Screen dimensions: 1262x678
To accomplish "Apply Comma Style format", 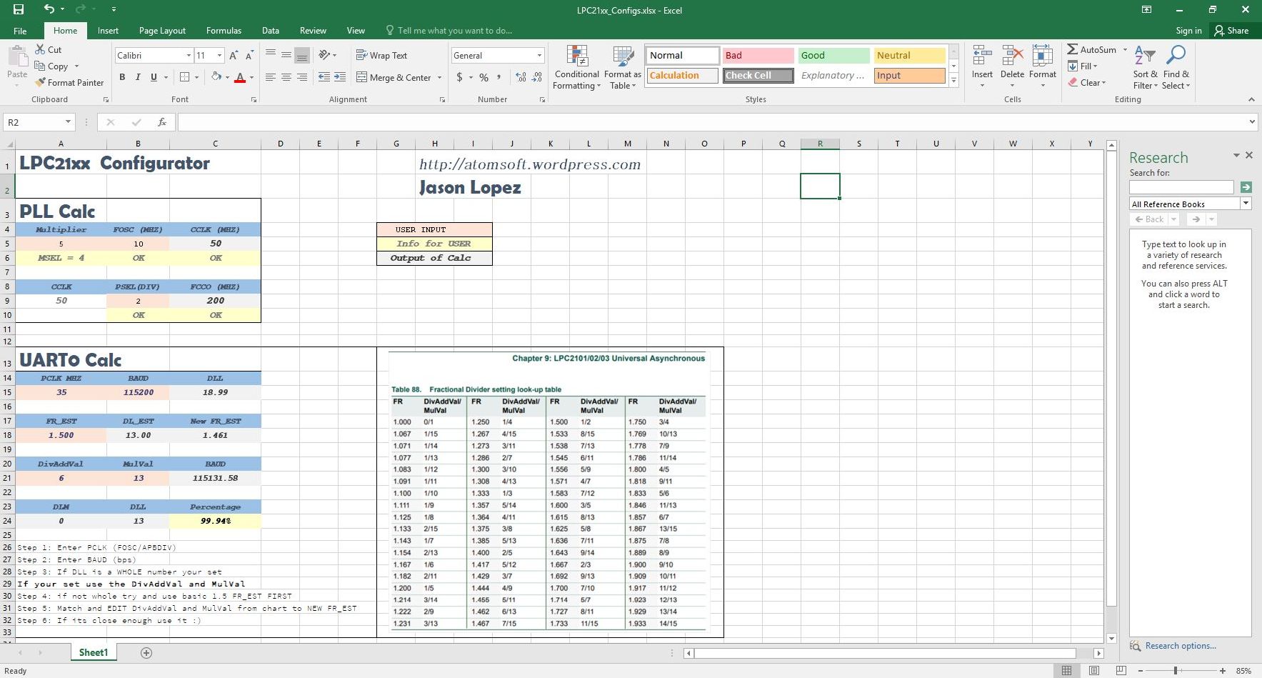I will point(499,77).
